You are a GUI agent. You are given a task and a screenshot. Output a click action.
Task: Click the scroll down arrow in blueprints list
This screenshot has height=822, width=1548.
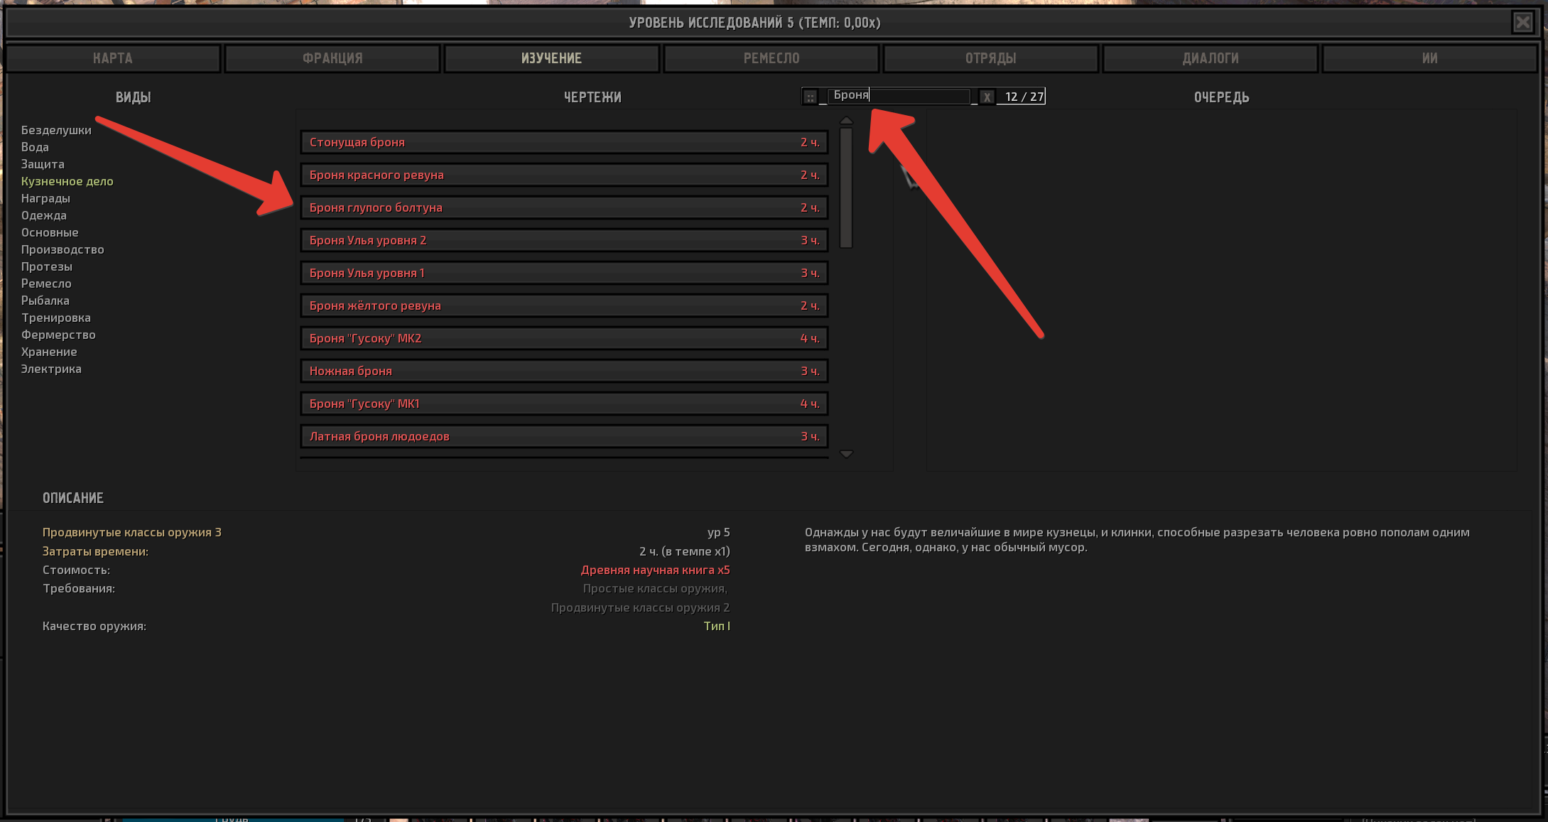pos(846,454)
